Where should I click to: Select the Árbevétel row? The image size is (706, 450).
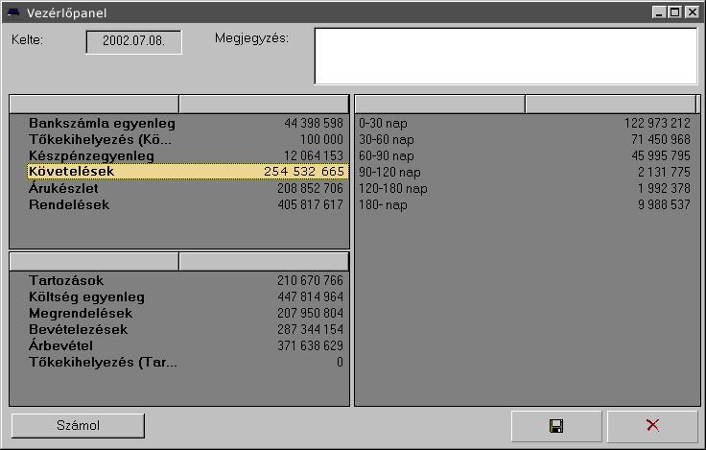pos(179,345)
